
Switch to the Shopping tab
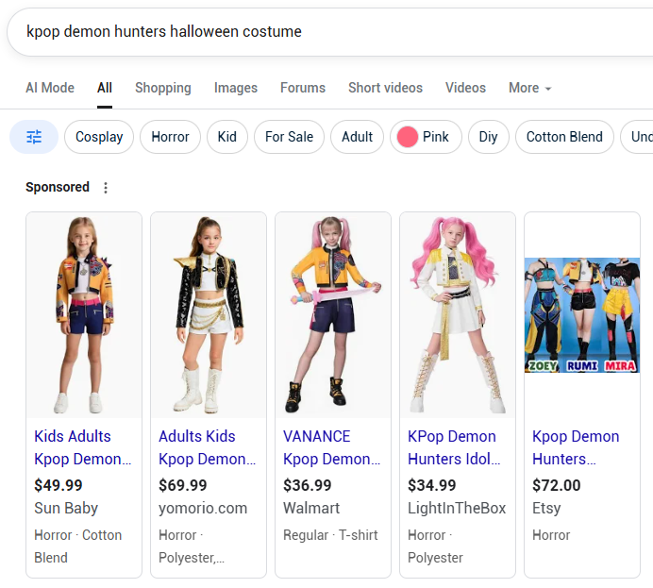tap(162, 88)
